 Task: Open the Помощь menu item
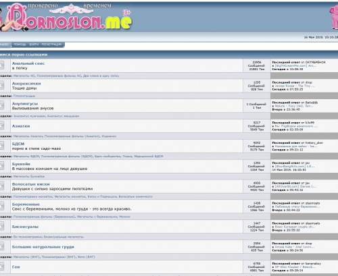(20, 45)
